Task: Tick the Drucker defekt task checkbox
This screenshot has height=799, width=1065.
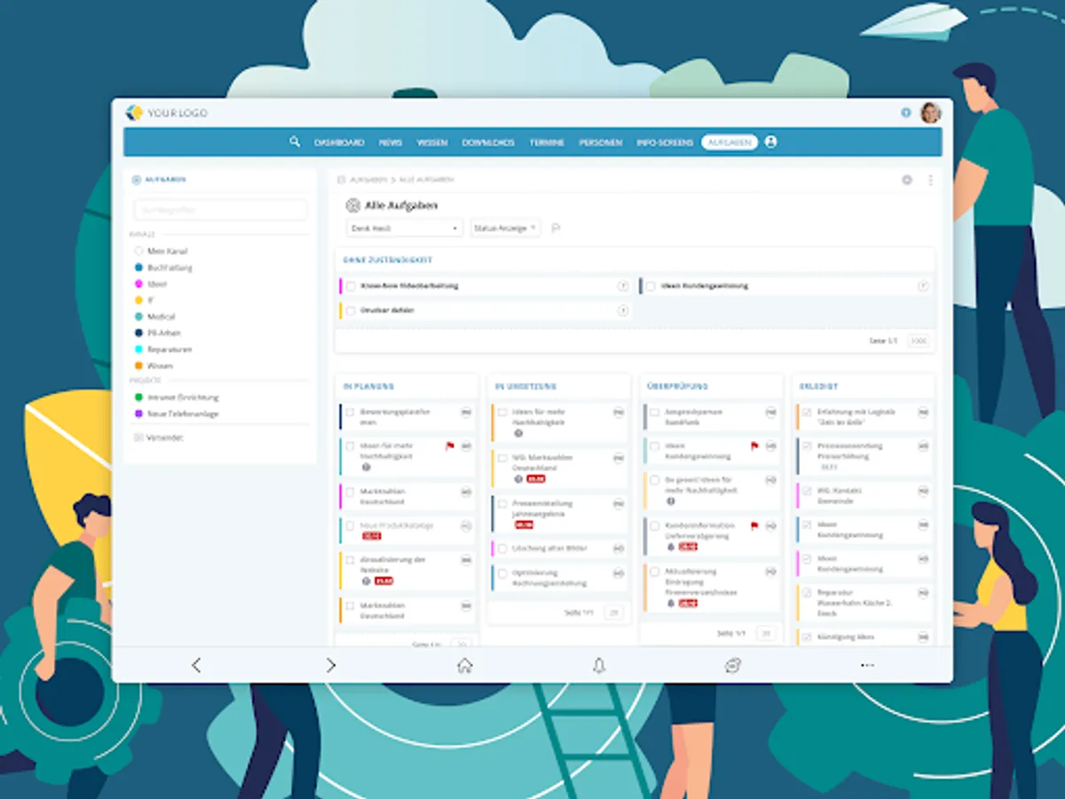Action: coord(351,311)
